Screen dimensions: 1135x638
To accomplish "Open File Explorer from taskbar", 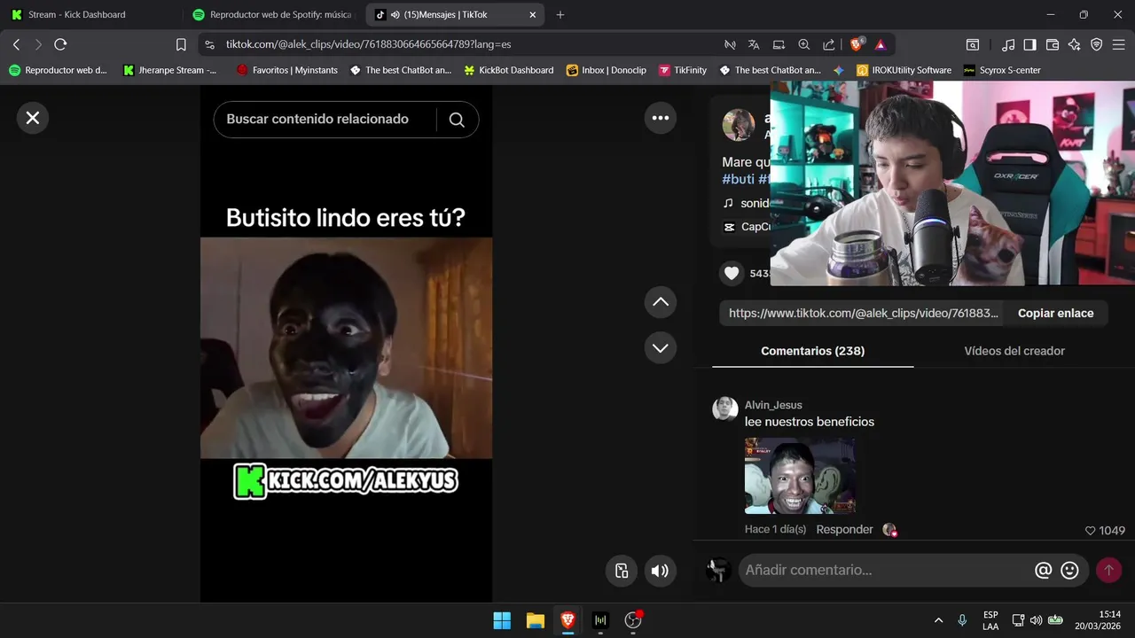I will pos(535,620).
